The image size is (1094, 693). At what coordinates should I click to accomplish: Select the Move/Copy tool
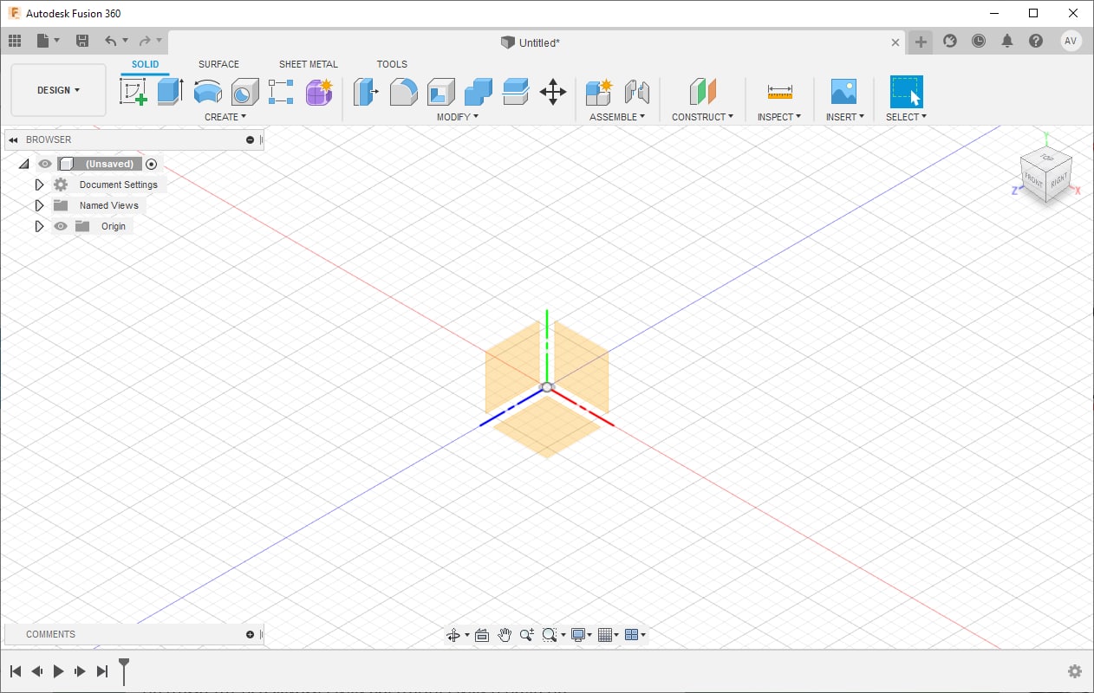(553, 91)
